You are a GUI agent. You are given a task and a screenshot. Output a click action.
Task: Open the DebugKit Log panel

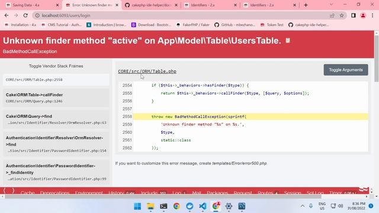179,192
